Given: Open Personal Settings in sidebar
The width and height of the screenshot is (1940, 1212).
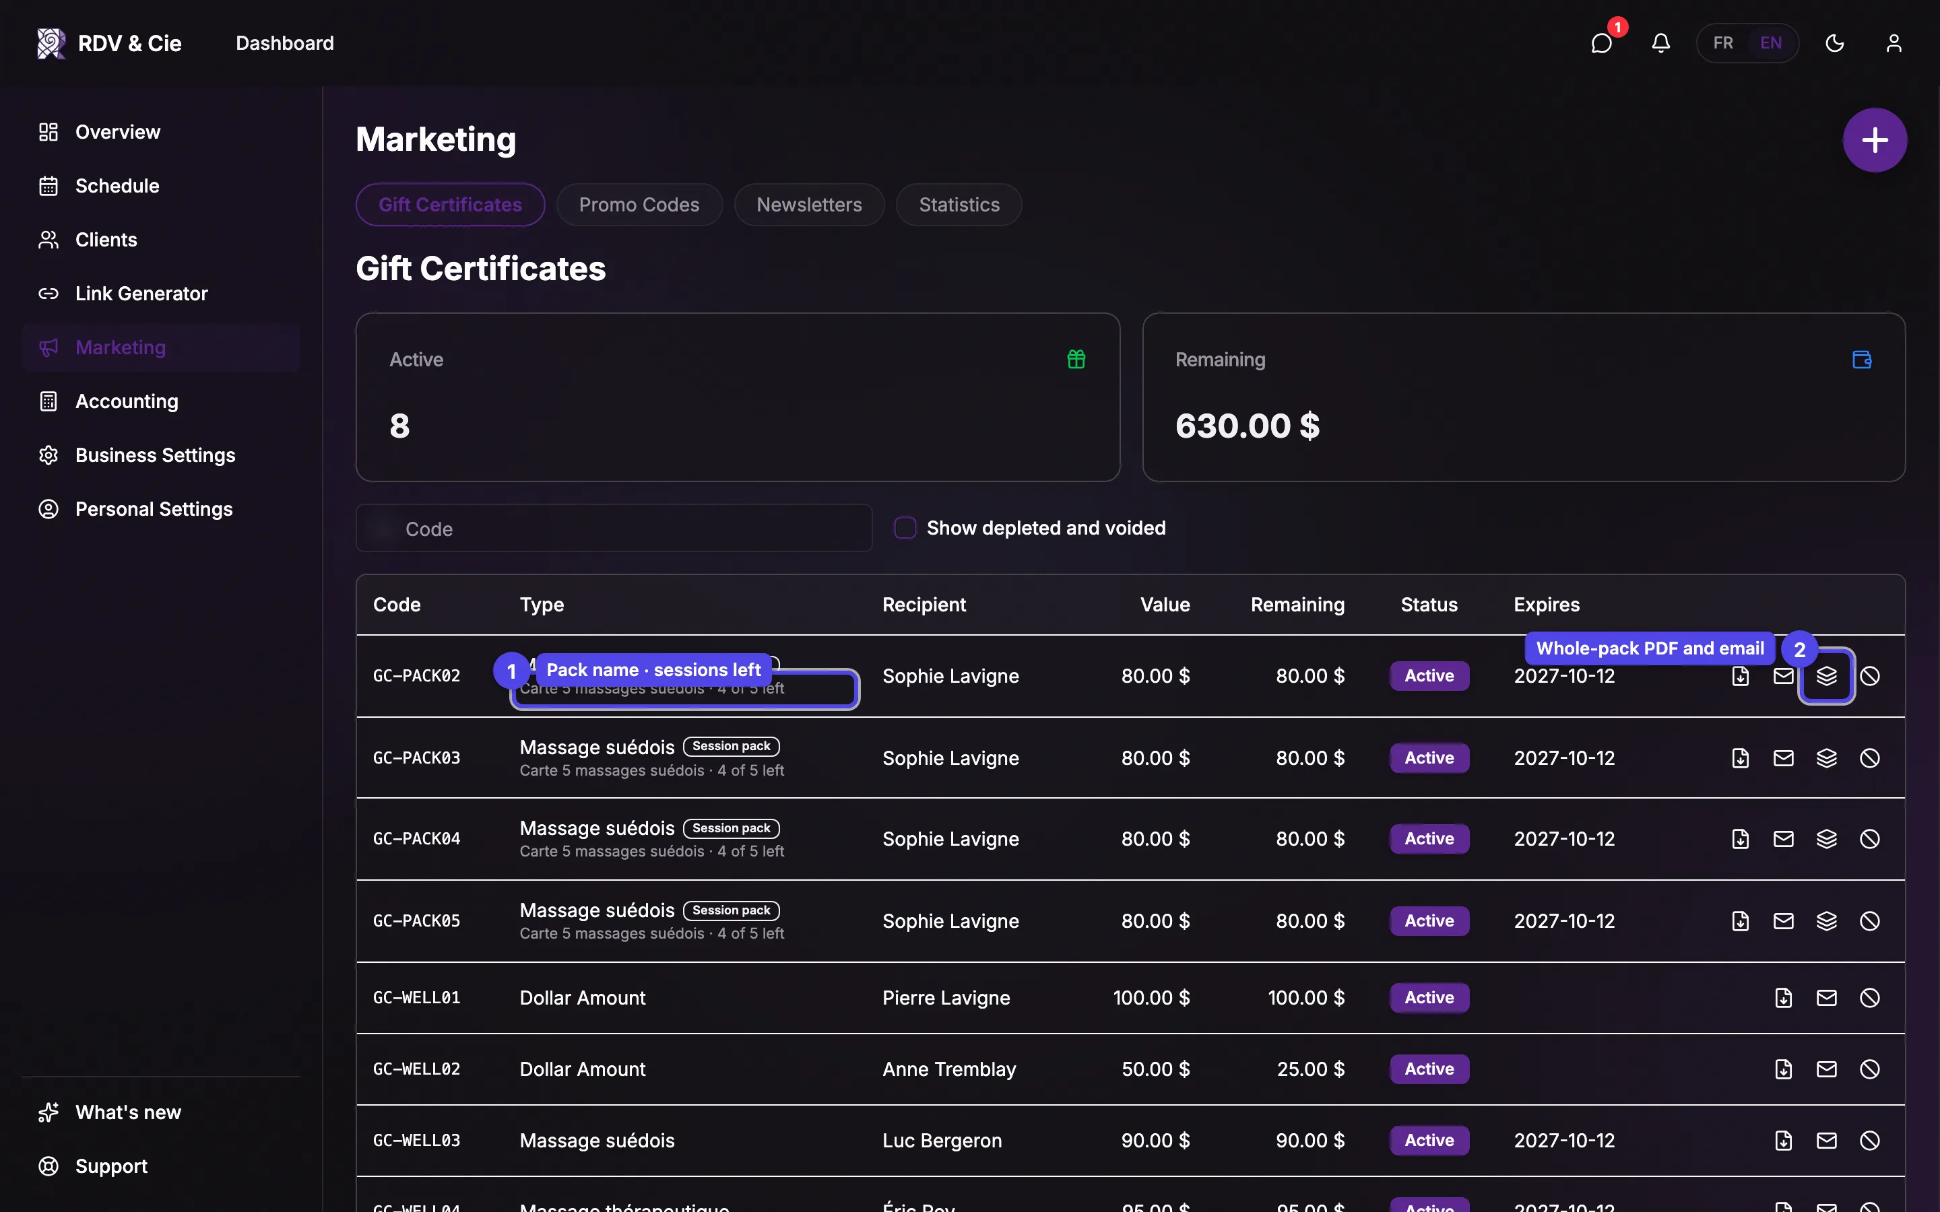Looking at the screenshot, I should 161,509.
